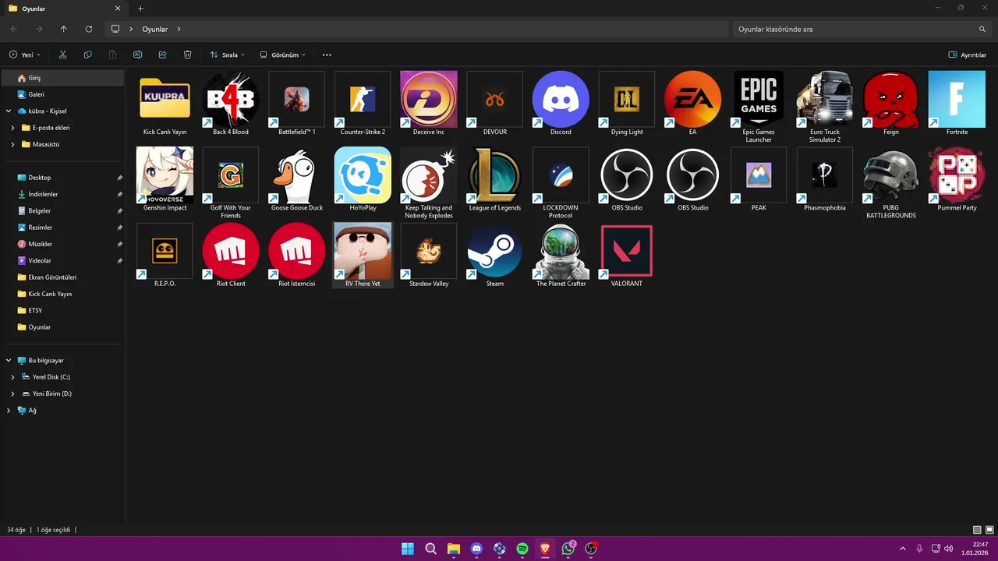998x561 pixels.
Task: Click the Oyunlar window tab
Action: pyautogui.click(x=64, y=9)
